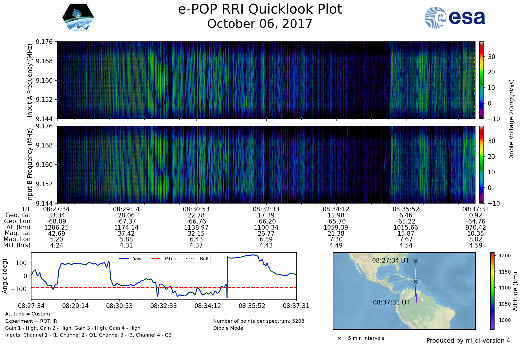Click the 'Attitude = Custom' text
Screen dimensions: 520x347
pos(27,314)
